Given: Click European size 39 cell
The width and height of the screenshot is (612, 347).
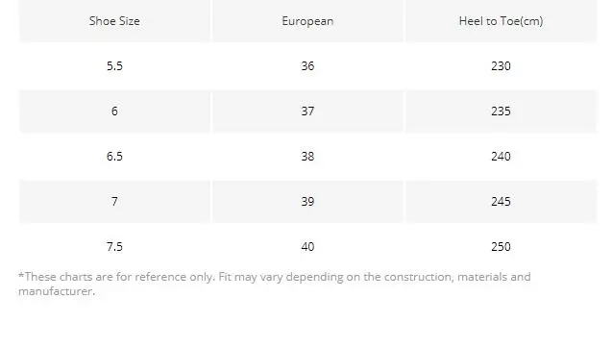Looking at the screenshot, I should click(x=307, y=202).
